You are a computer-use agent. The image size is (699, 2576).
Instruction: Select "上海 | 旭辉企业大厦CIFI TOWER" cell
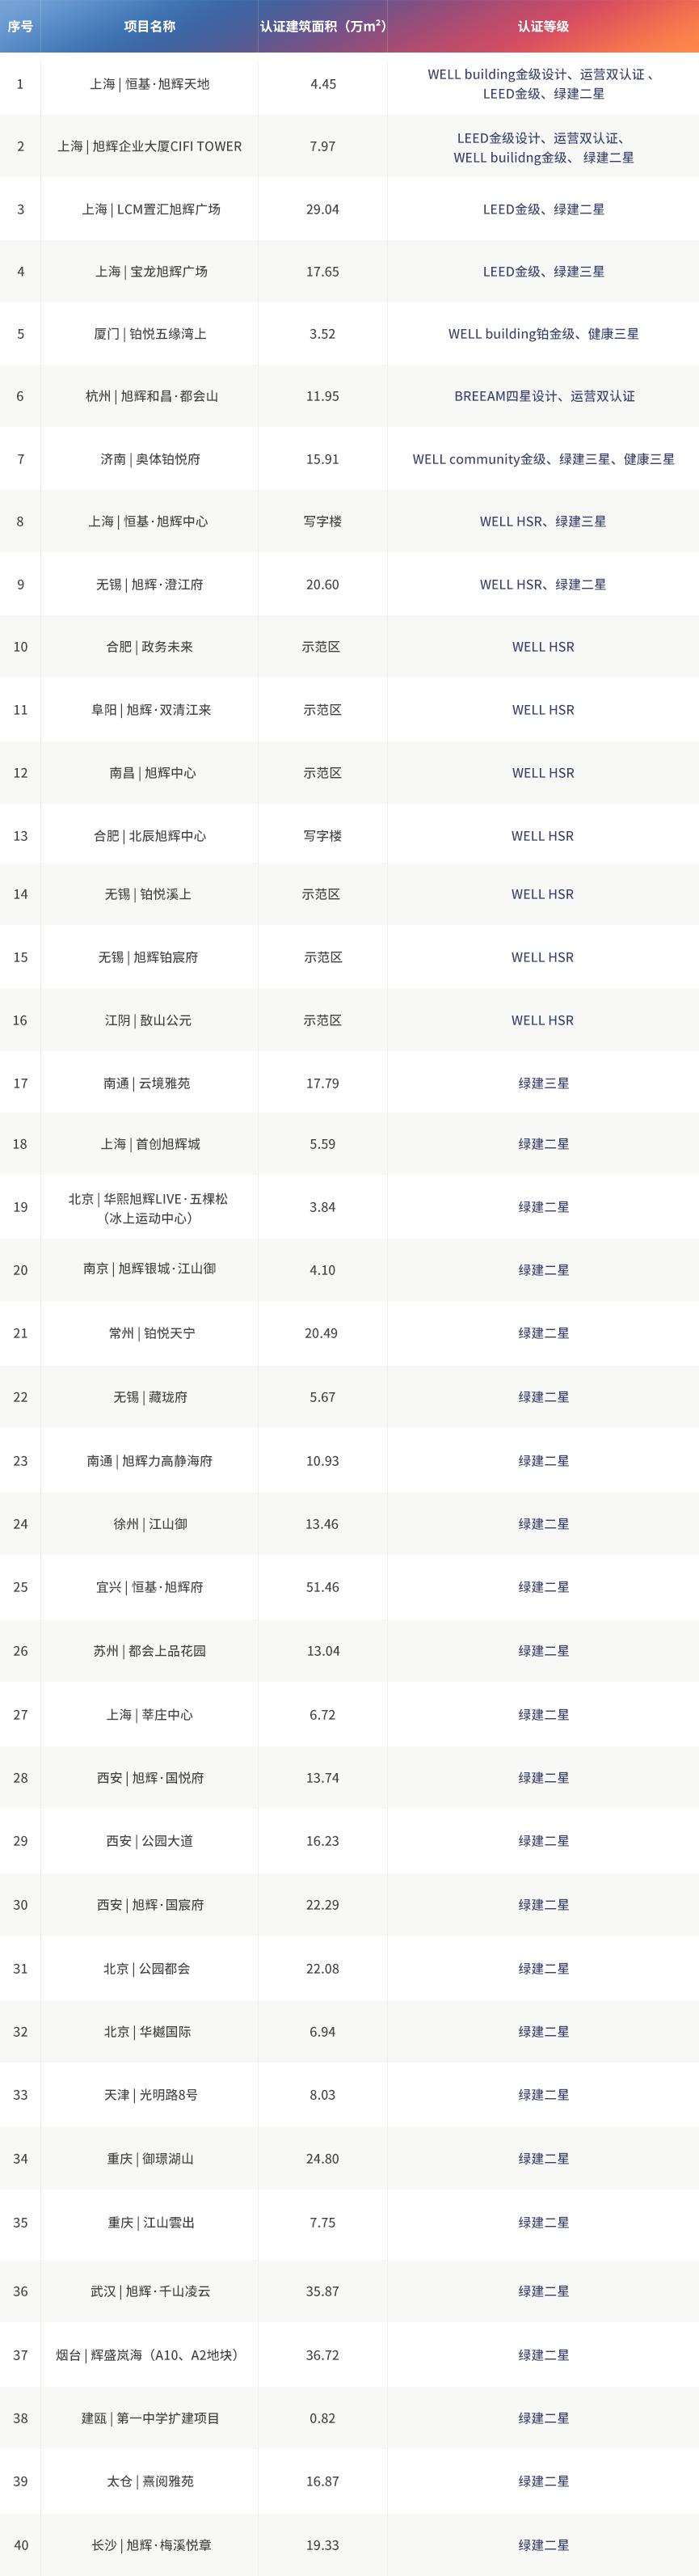[149, 146]
